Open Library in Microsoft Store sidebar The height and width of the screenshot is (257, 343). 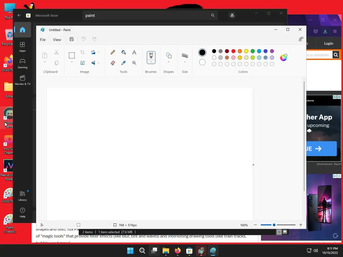point(23,196)
